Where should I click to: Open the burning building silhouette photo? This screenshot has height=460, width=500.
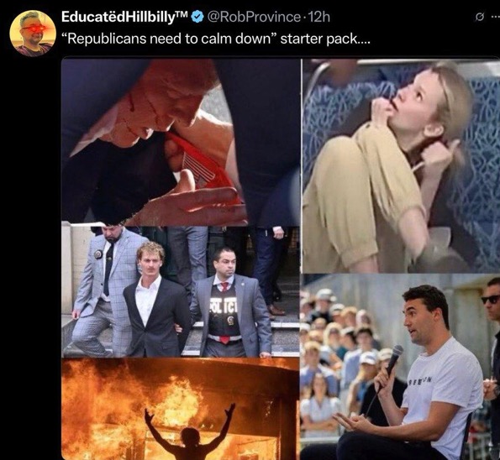tap(181, 409)
